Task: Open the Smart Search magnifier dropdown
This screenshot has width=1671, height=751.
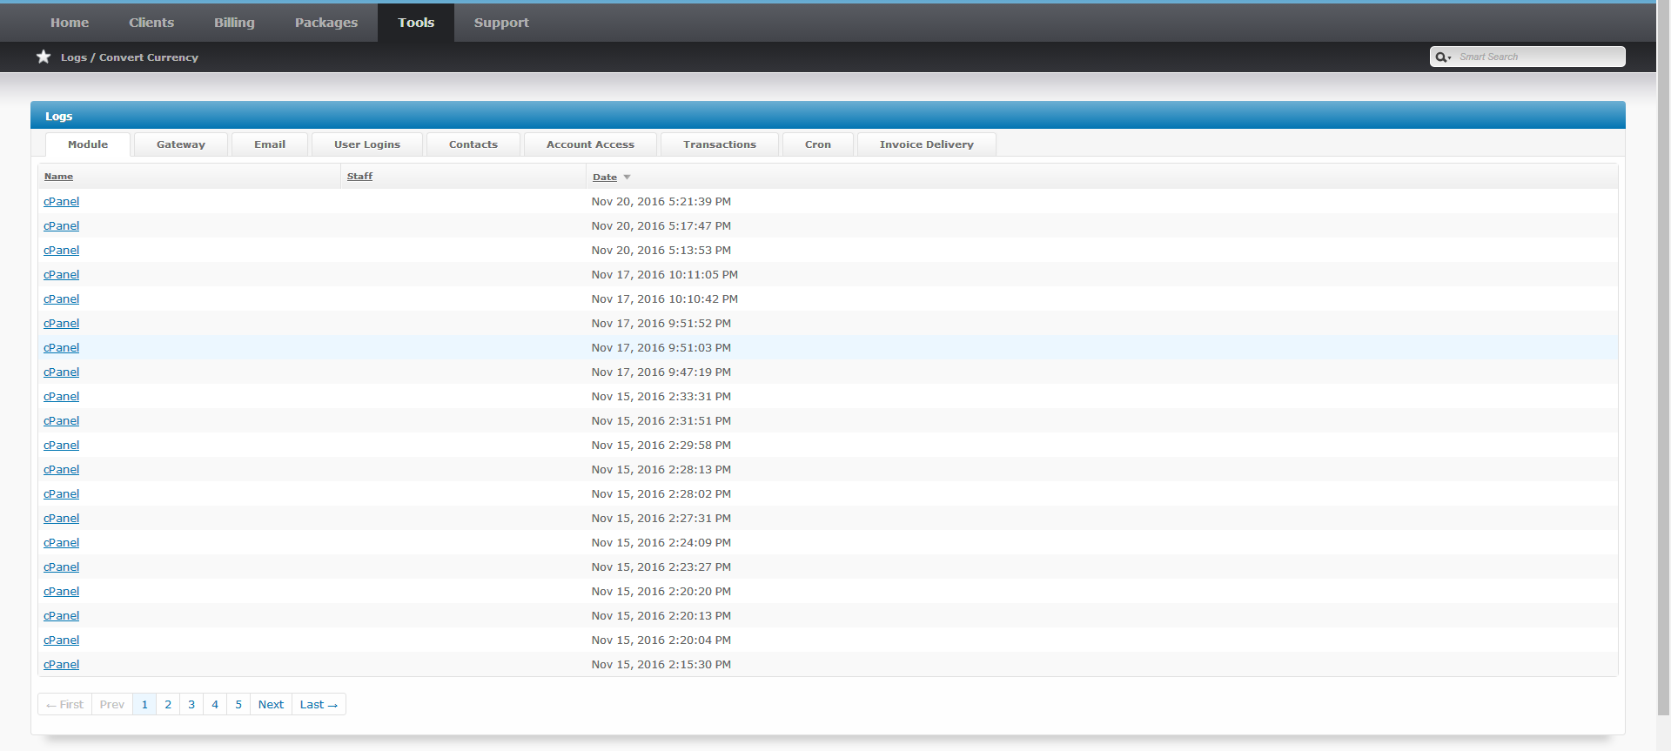Action: point(1443,57)
